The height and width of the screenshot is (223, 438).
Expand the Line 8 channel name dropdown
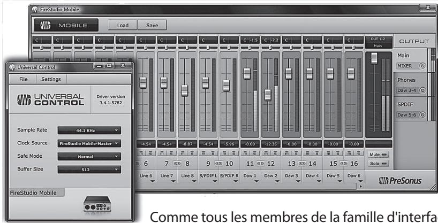(x=194, y=181)
